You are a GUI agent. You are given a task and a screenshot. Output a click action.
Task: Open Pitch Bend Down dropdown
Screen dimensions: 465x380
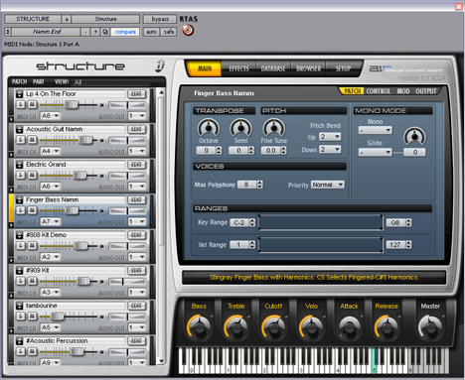coord(330,150)
